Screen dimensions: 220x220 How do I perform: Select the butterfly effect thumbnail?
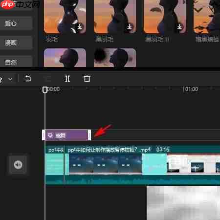207,17
